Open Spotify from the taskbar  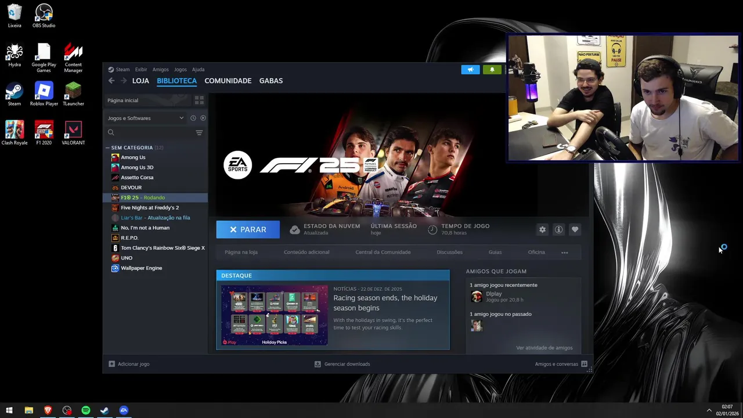click(x=86, y=410)
